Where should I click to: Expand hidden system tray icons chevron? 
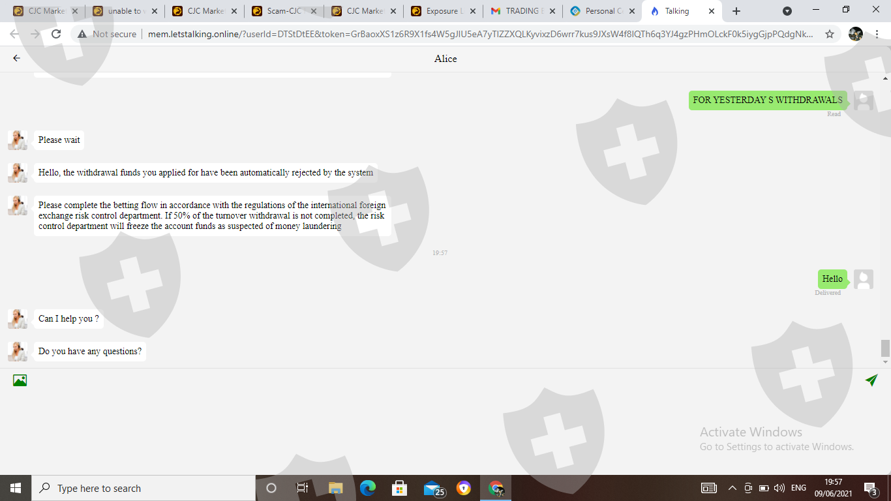[732, 488]
